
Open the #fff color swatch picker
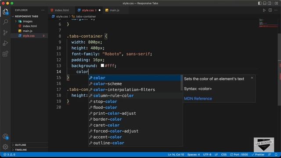102,65
